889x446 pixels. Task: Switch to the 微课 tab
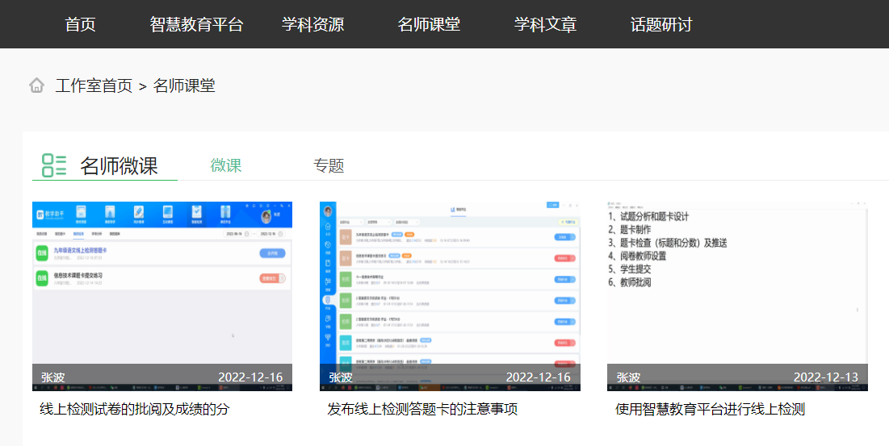pos(226,165)
